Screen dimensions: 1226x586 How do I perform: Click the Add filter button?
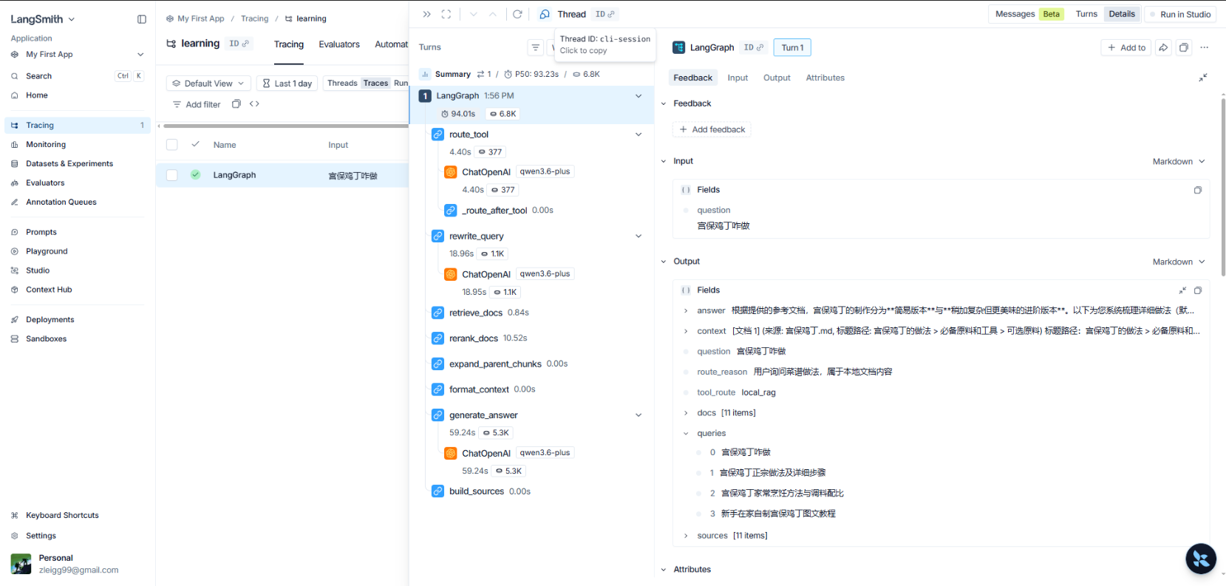[197, 104]
